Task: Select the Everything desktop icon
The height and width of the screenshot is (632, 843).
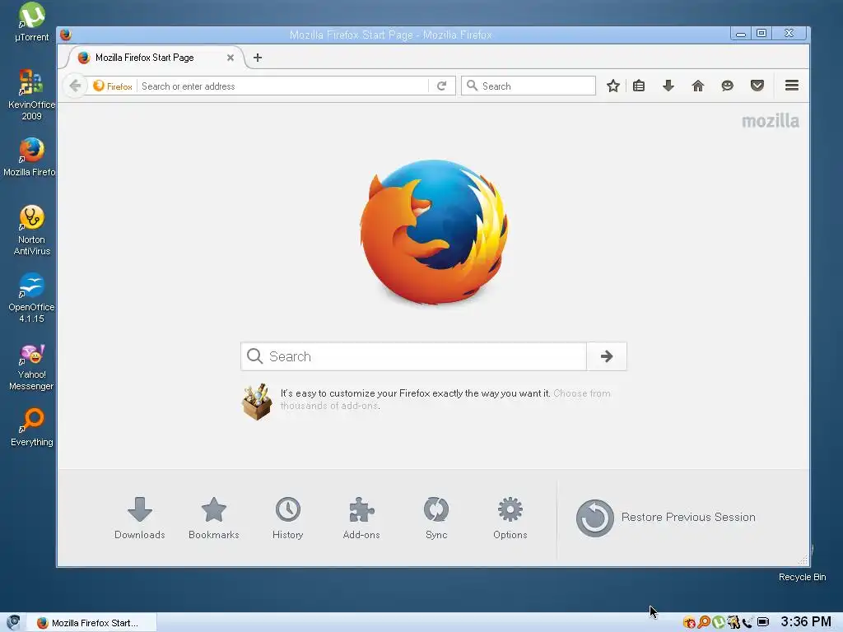Action: tap(32, 427)
